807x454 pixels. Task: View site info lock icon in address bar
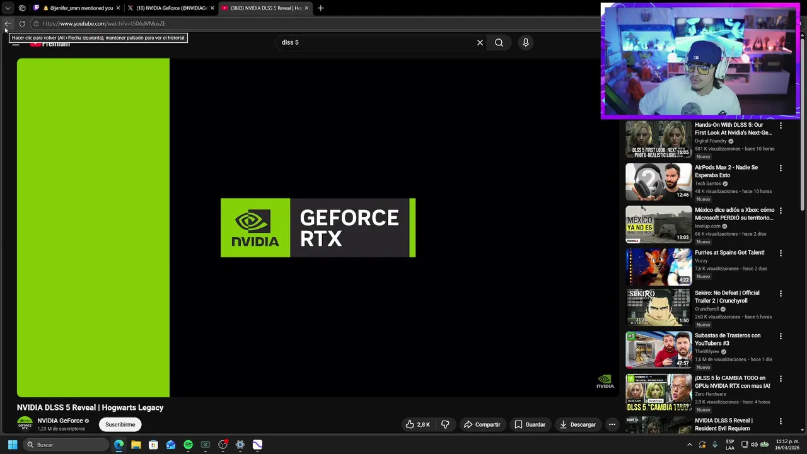[37, 23]
